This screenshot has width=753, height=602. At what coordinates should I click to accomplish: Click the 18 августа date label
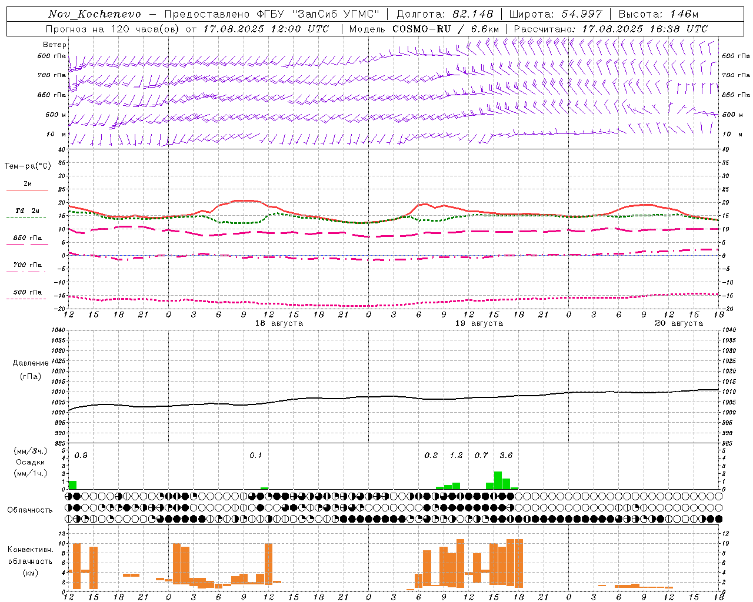point(279,323)
